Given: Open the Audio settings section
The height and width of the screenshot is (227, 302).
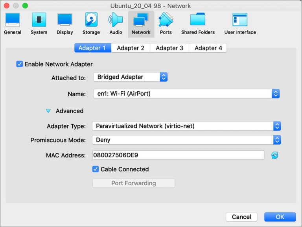Looking at the screenshot, I should (x=116, y=23).
